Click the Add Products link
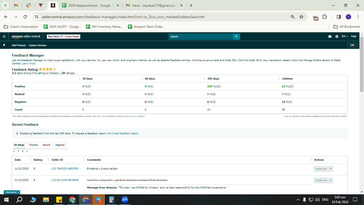Screen dimensions: 364x205 click(19, 45)
